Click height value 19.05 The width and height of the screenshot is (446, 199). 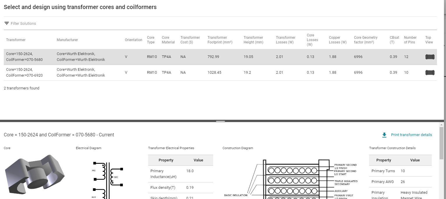pos(248,57)
